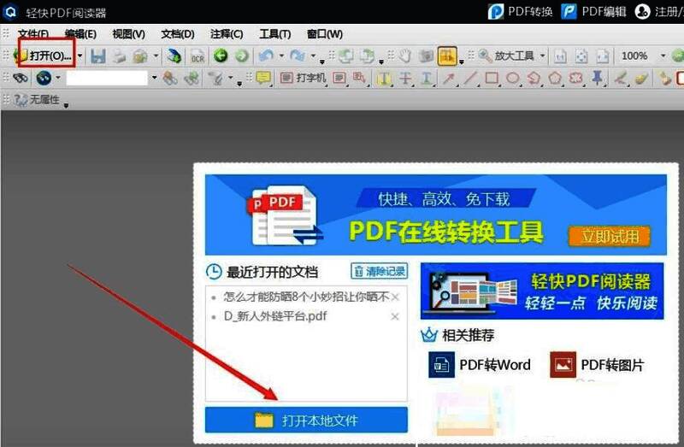Click the green back arrow icon
The height and width of the screenshot is (447, 684).
221,56
